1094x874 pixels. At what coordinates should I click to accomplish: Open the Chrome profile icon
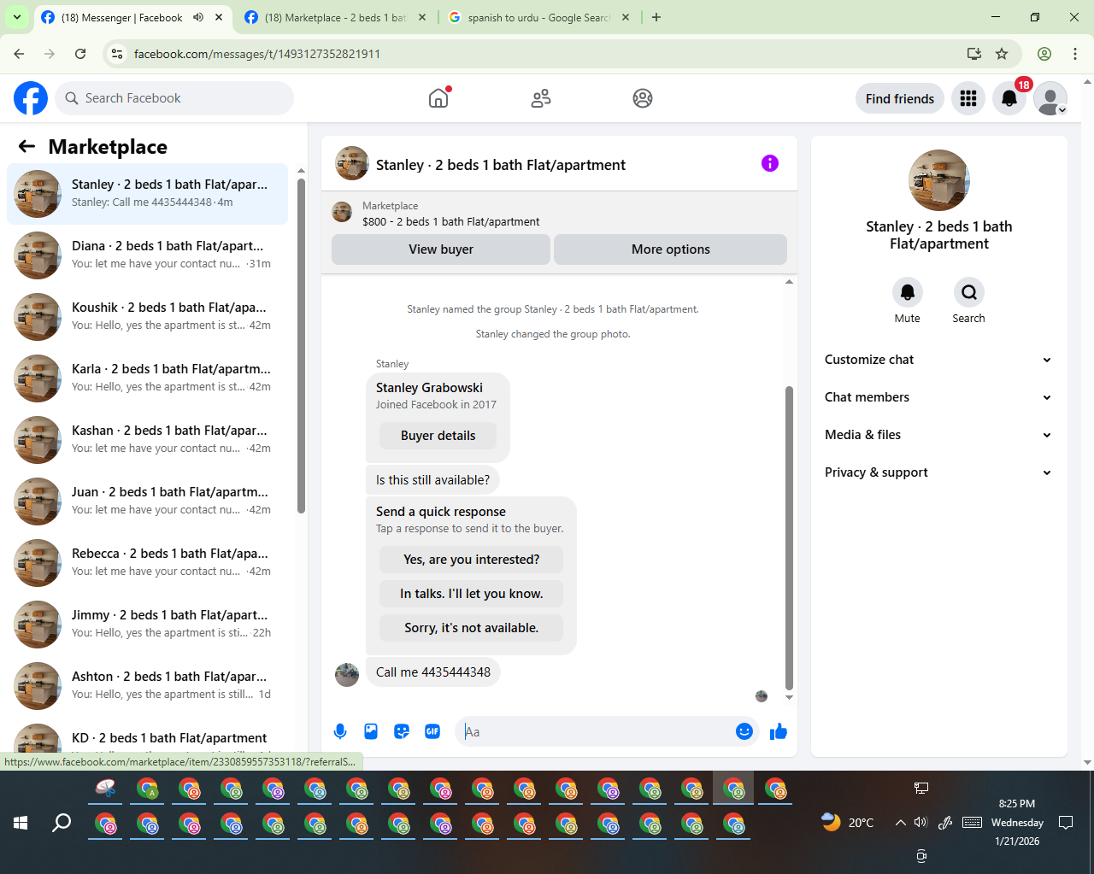point(1044,54)
